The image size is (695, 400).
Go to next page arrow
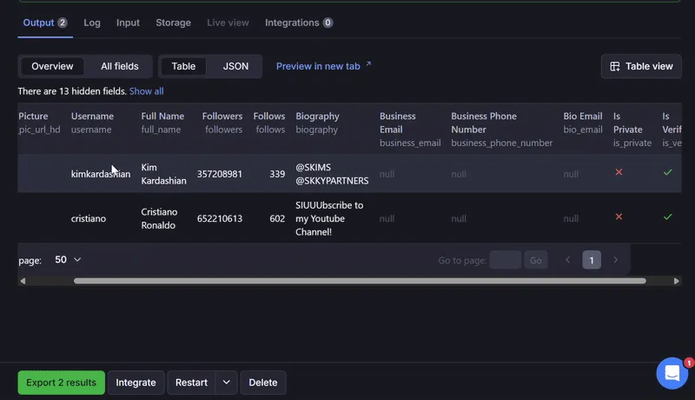click(x=615, y=260)
